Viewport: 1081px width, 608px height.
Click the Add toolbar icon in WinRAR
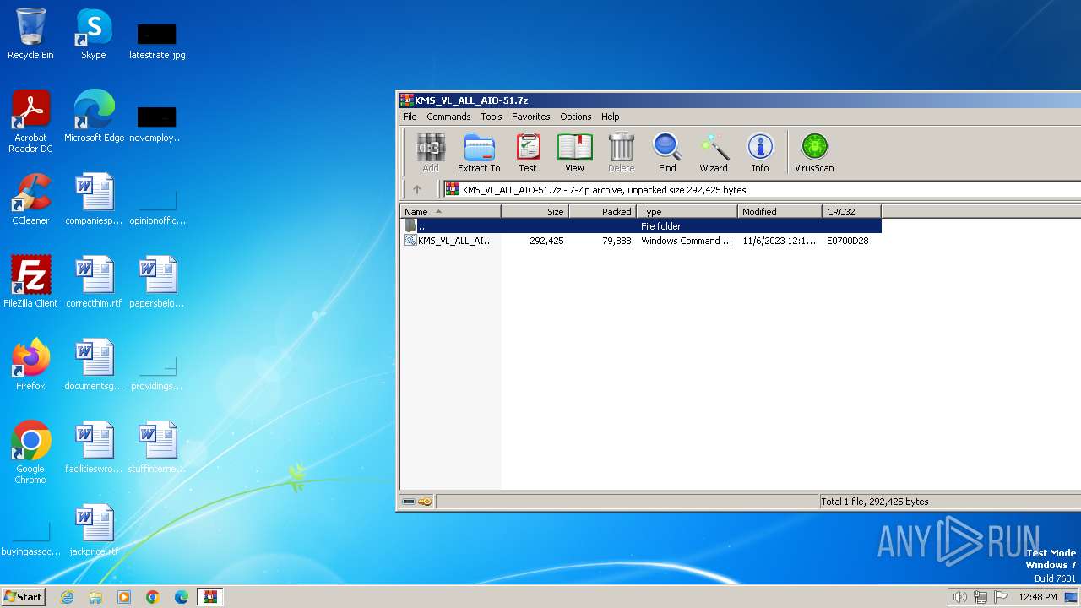[431, 152]
